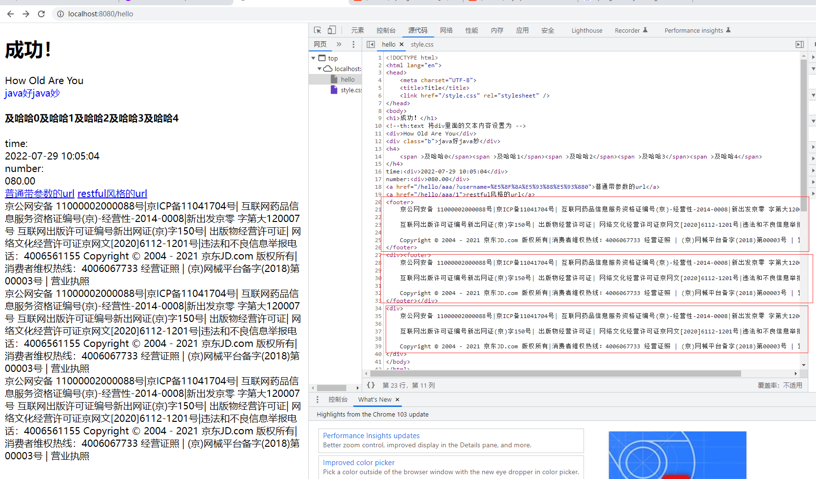Click the 成功! heading

point(28,50)
